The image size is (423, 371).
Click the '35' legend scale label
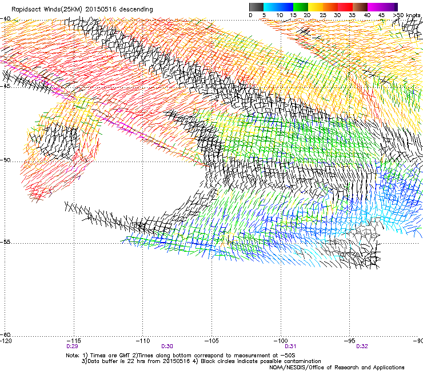(x=352, y=15)
